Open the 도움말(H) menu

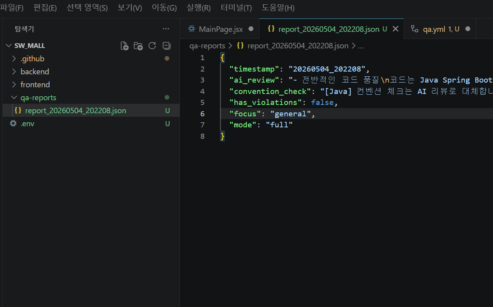tap(278, 8)
